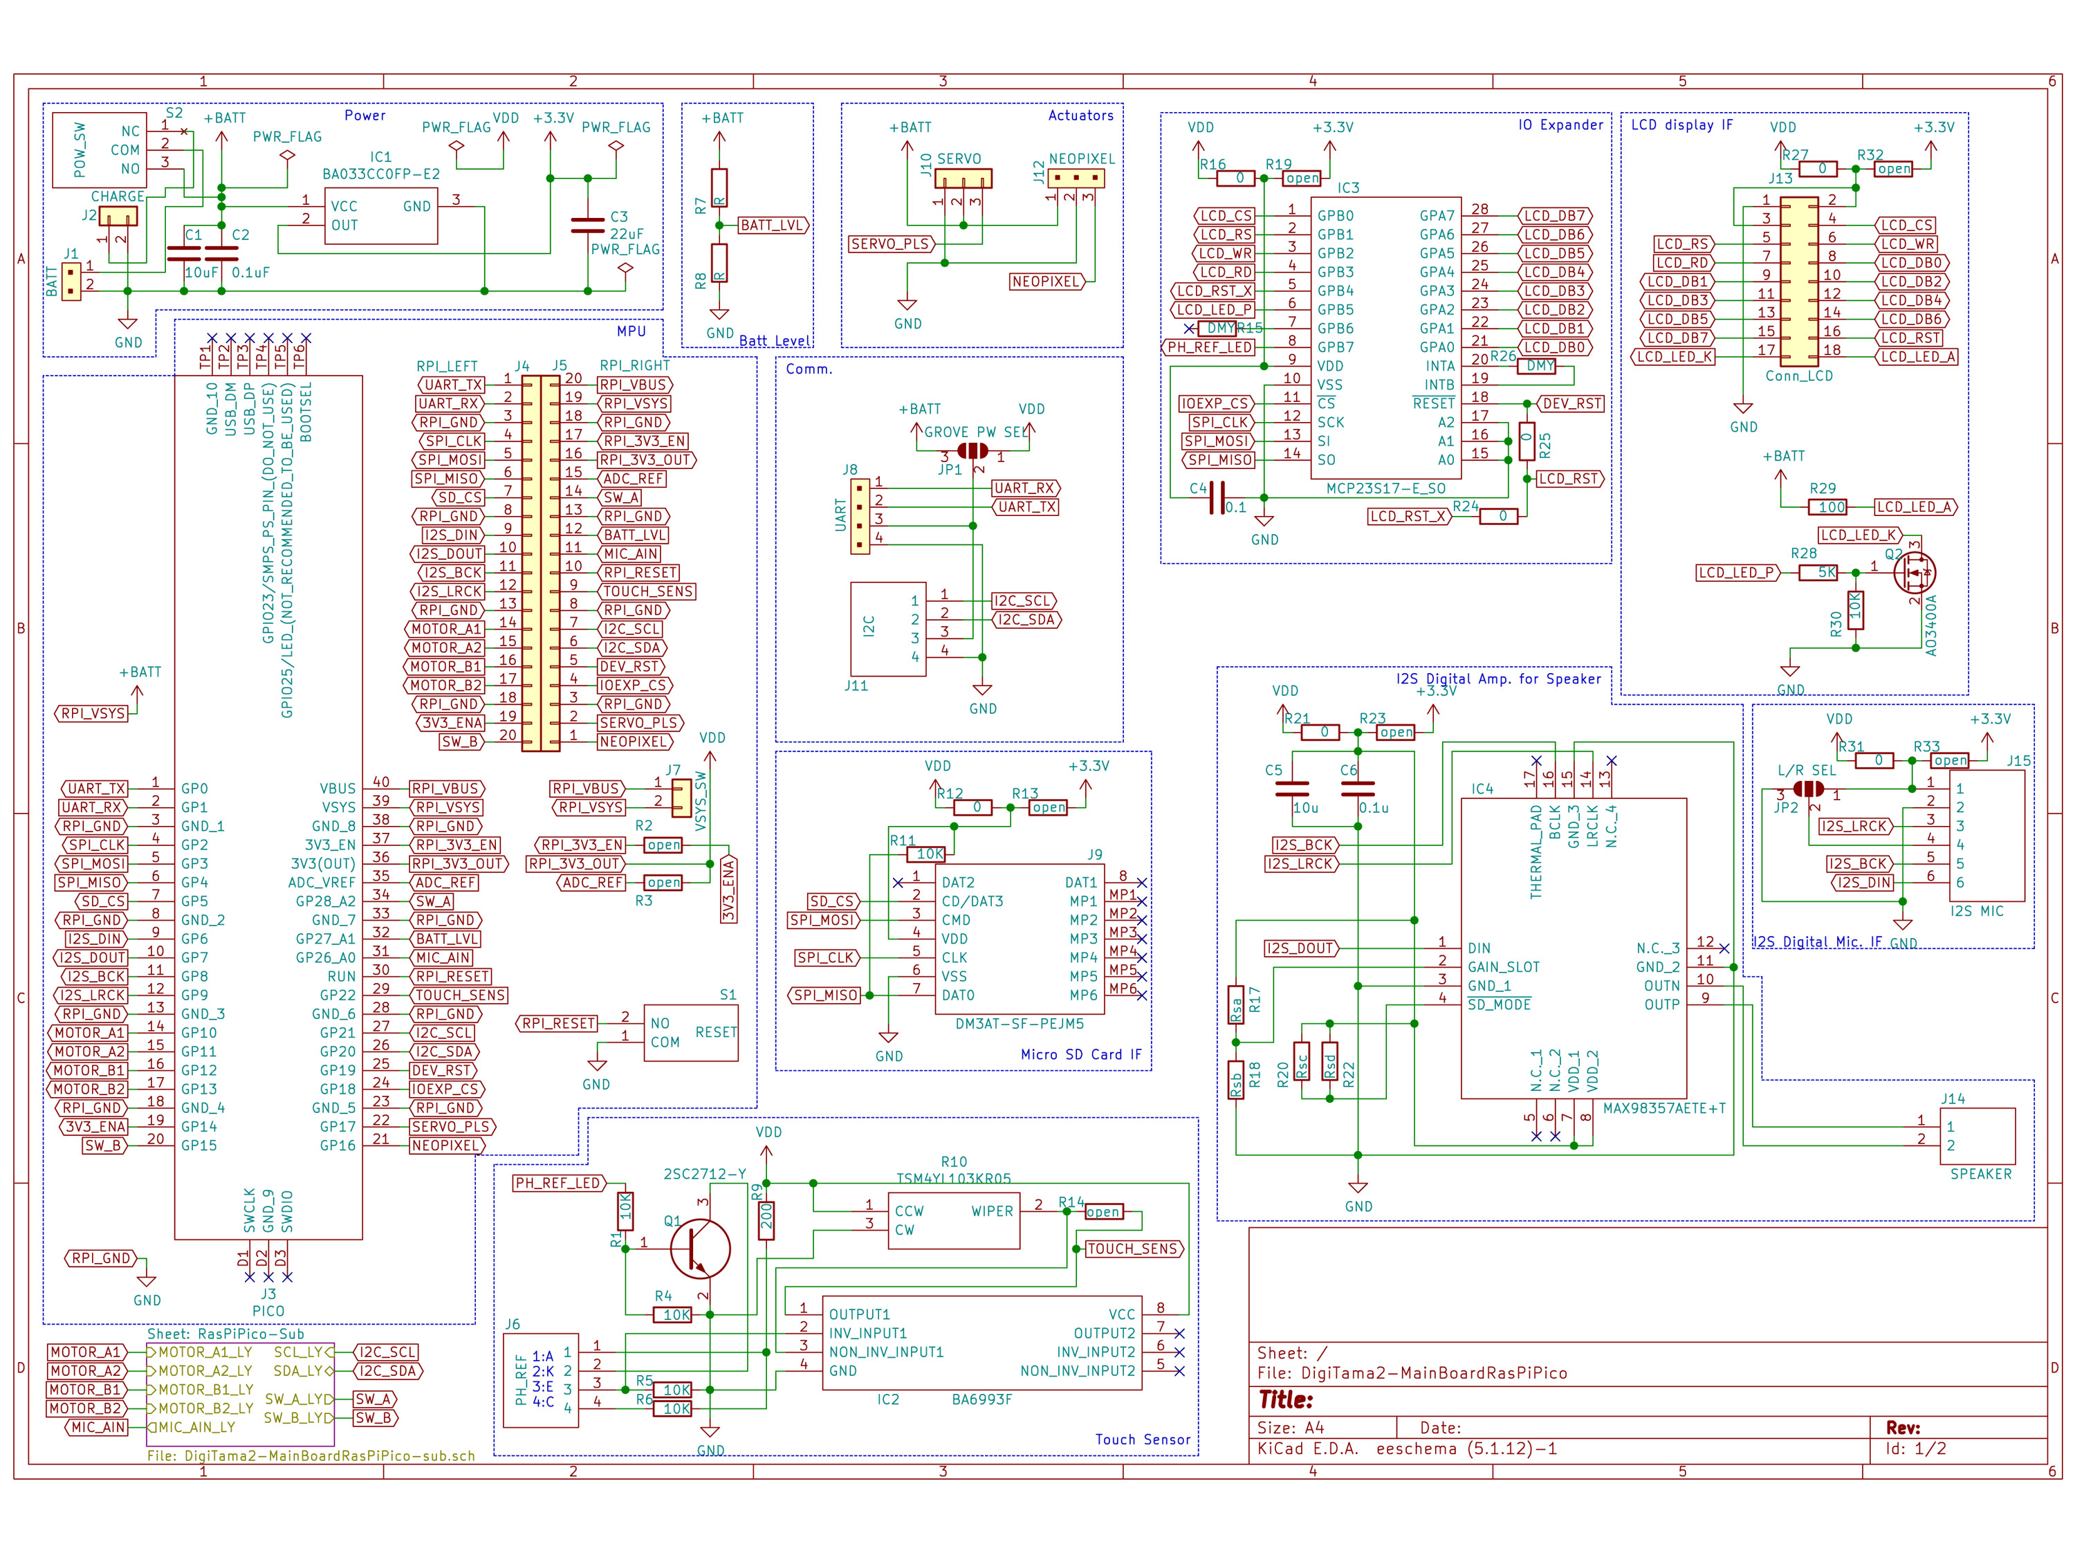Select the JP2 L/R SEL solder jumper
The width and height of the screenshot is (2075, 1553).
1807,789
